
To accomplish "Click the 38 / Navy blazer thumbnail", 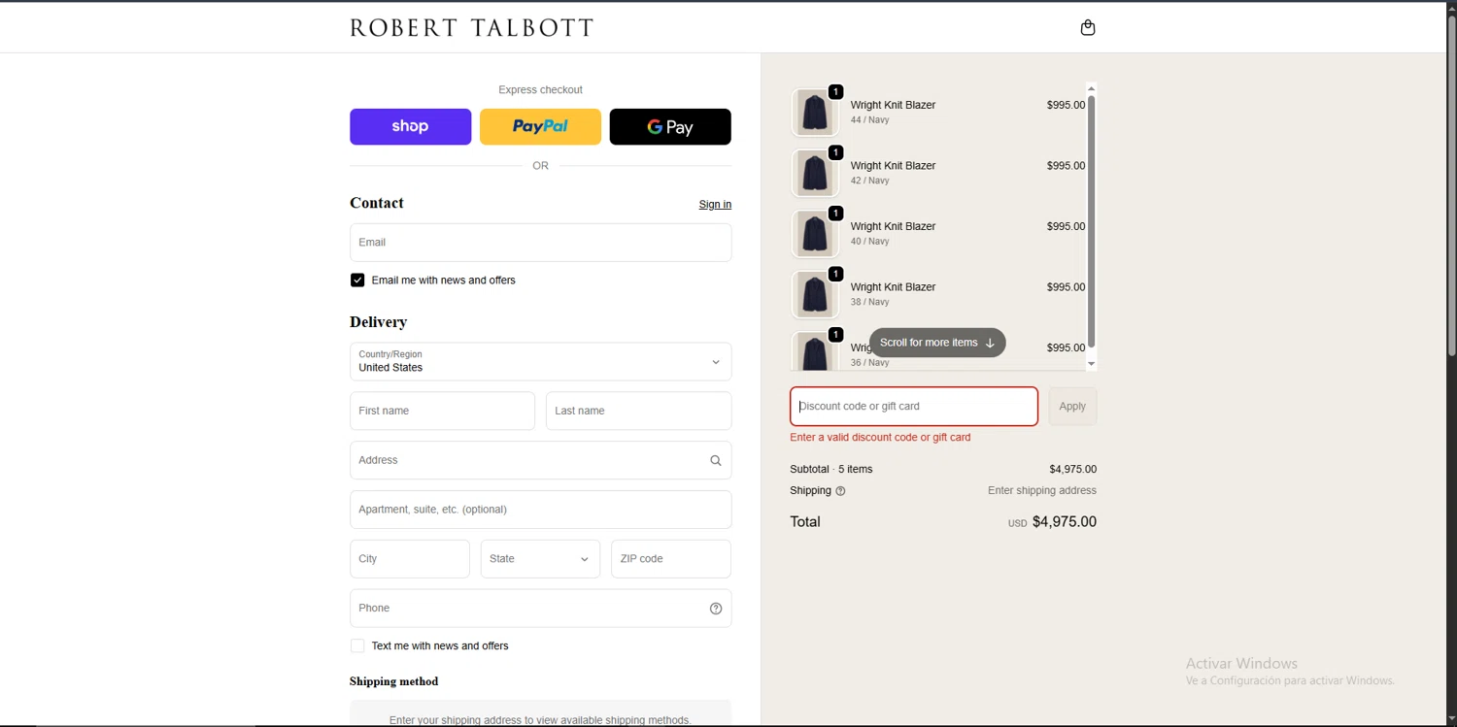I will coord(815,294).
